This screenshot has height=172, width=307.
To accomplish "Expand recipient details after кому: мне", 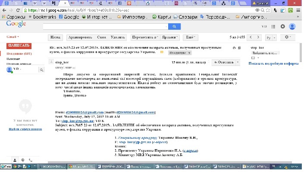I will (74, 68).
